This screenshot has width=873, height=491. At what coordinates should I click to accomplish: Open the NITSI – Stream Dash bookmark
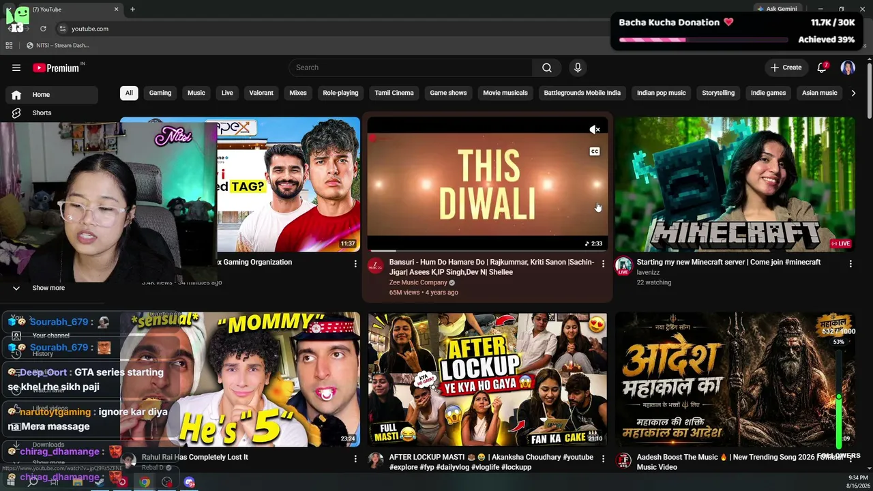(x=57, y=46)
